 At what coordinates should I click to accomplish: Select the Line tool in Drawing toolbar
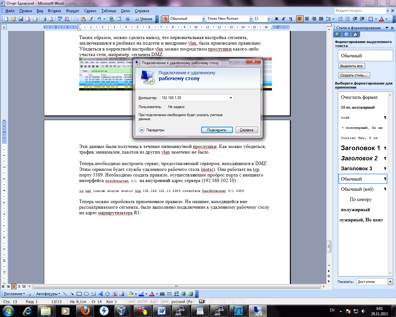pos(65,294)
